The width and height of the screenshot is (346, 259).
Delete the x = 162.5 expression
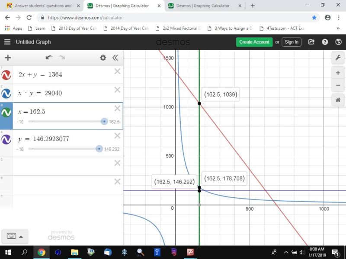coord(117,108)
